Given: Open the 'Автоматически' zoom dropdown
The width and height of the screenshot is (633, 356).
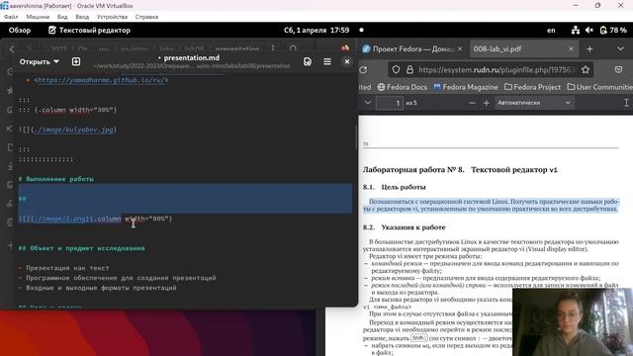Looking at the screenshot, I should coord(534,103).
